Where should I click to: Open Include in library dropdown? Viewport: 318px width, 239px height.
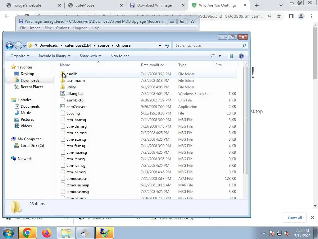point(54,56)
